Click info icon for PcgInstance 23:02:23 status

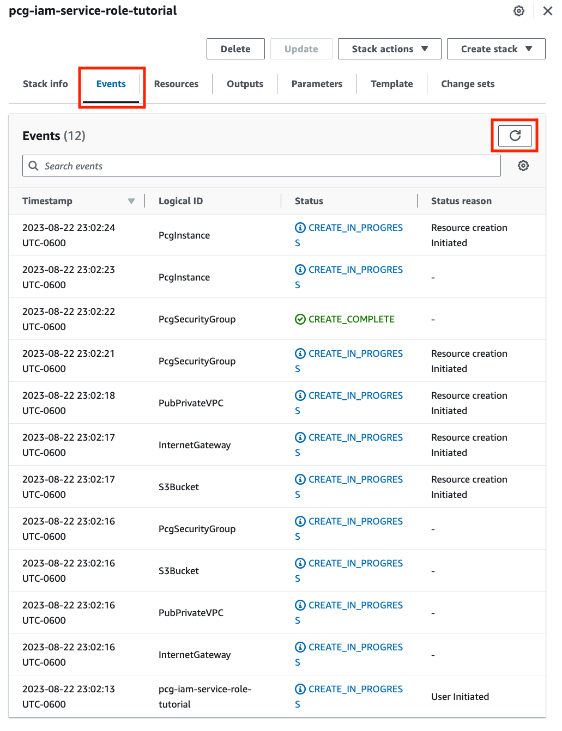(x=300, y=270)
